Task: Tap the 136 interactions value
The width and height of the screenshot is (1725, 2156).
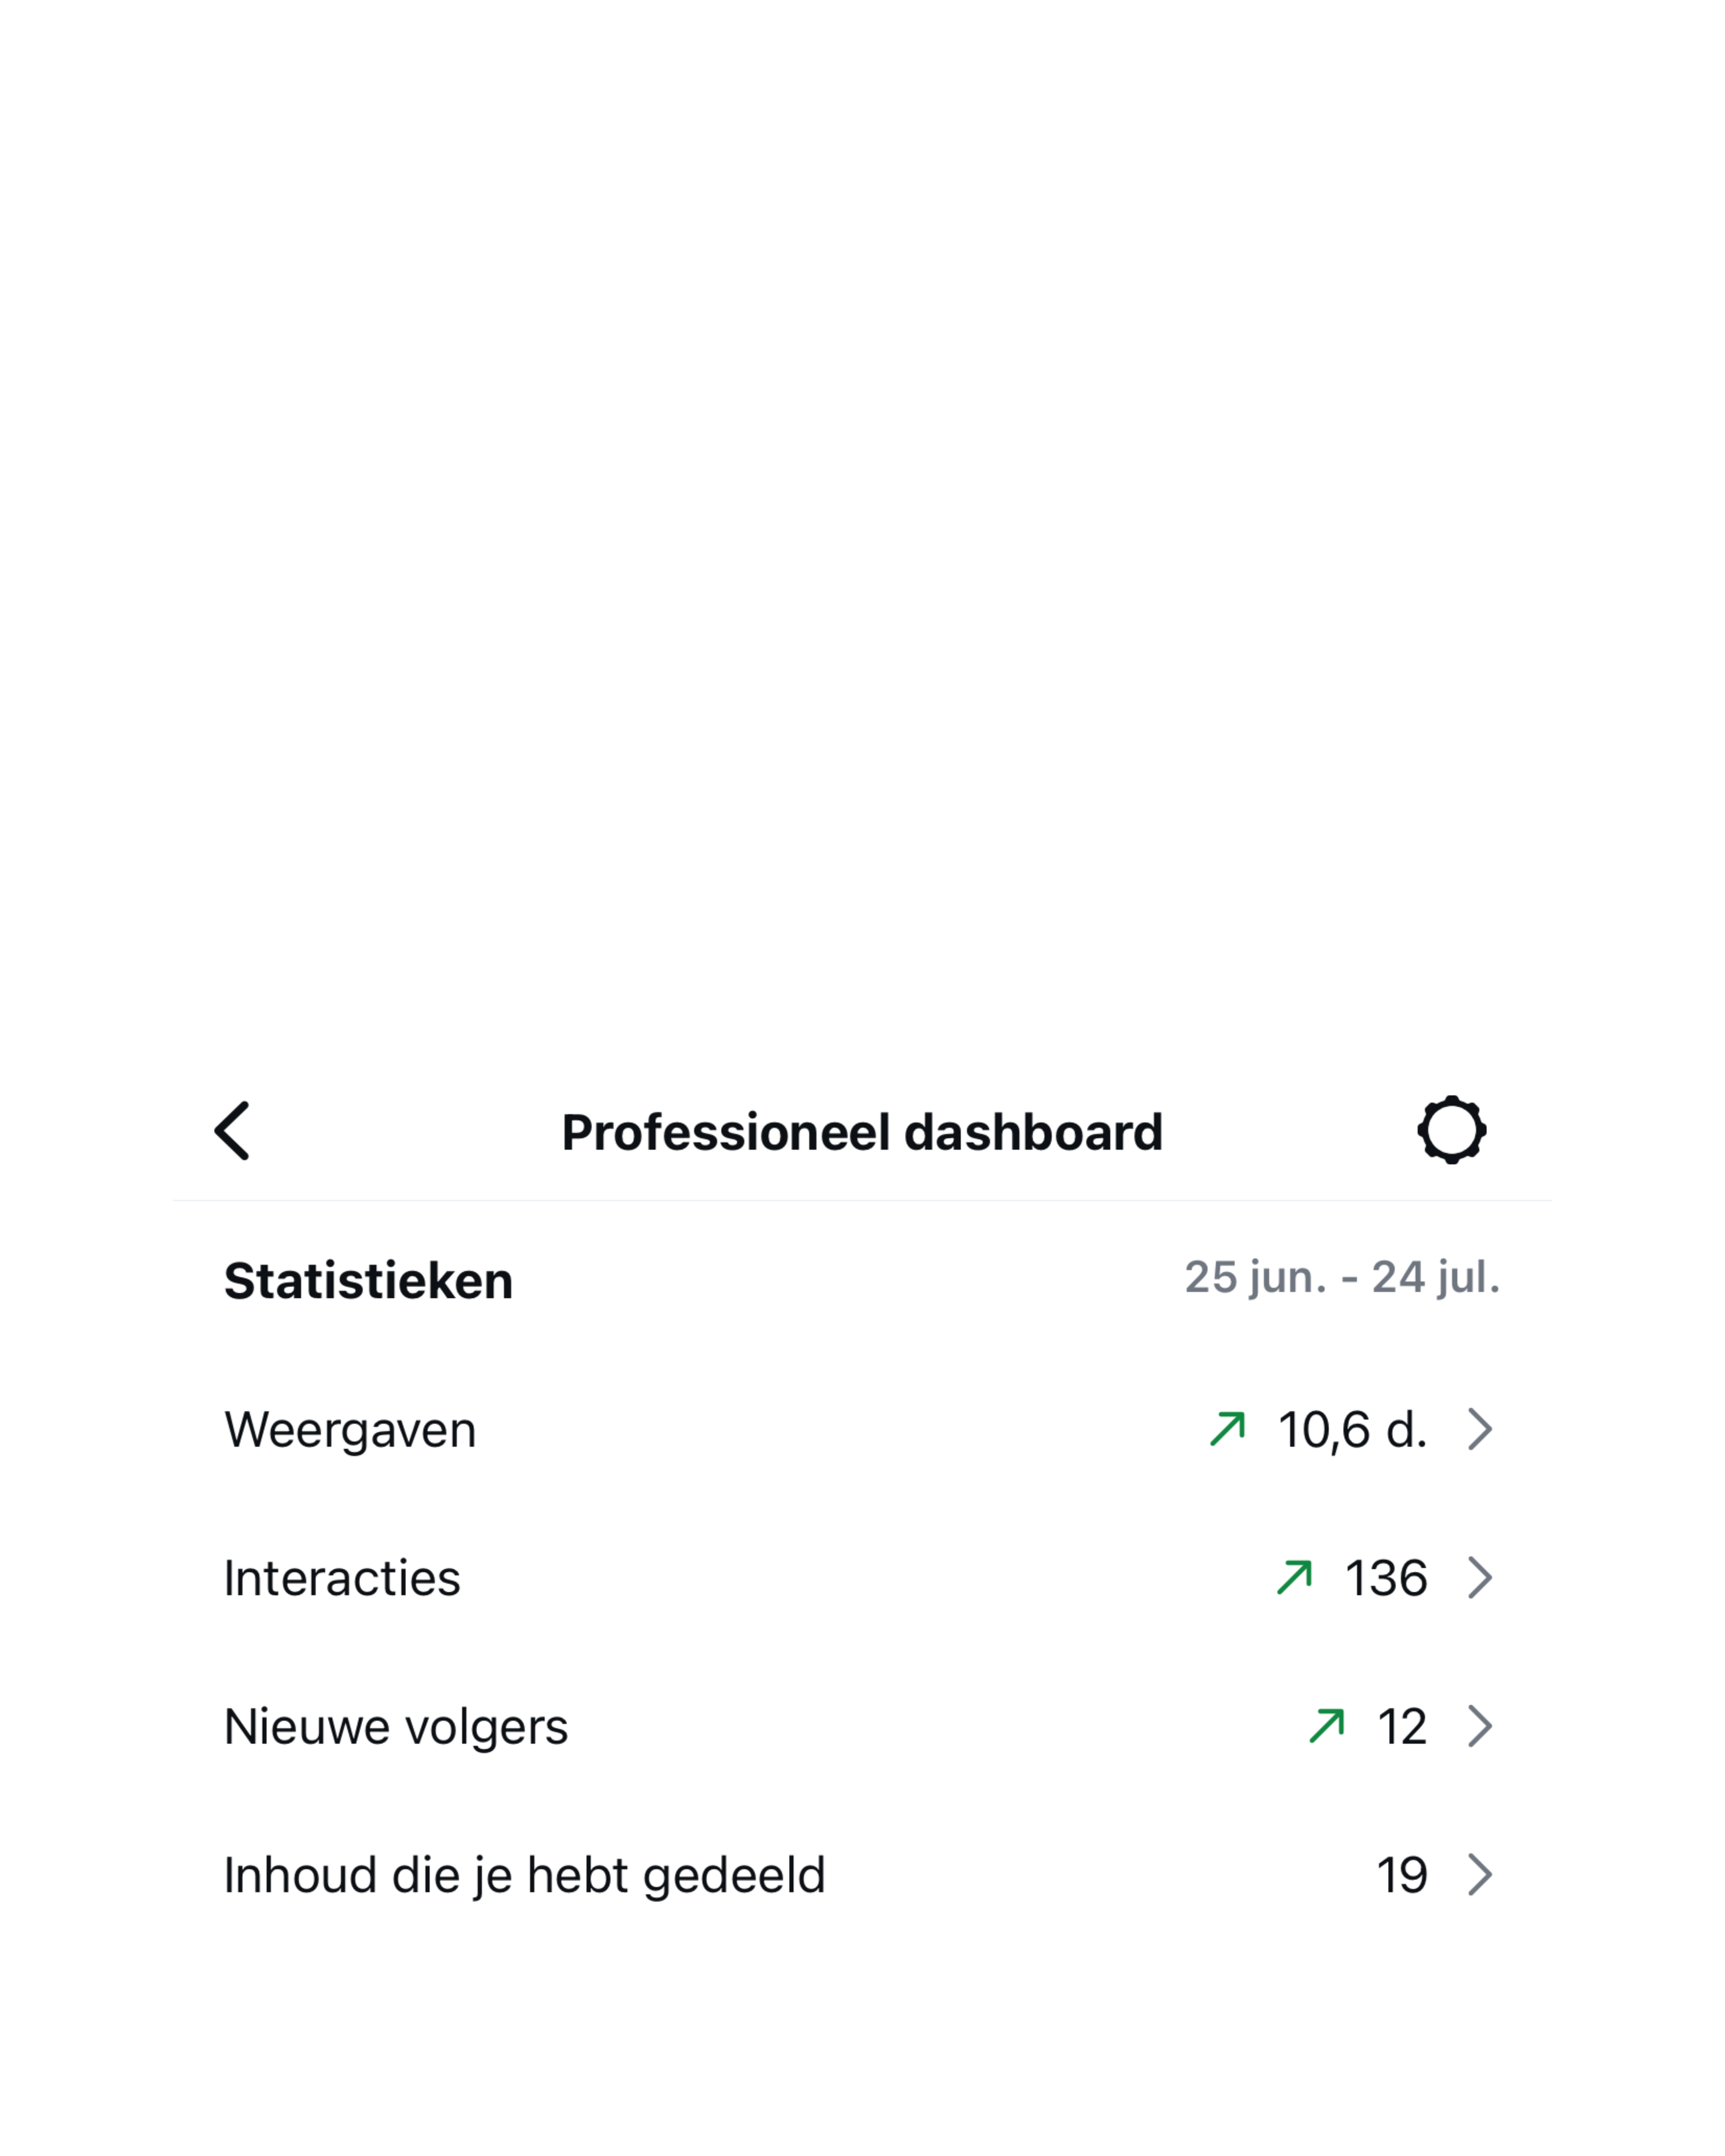Action: point(1385,1578)
